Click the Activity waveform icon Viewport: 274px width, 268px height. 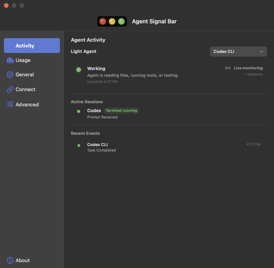click(10, 46)
